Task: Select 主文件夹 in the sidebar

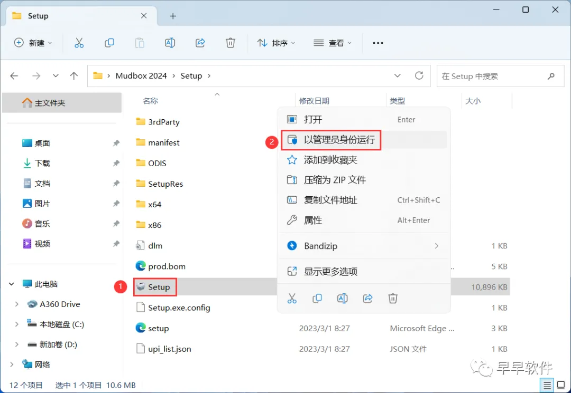Action: [62, 103]
